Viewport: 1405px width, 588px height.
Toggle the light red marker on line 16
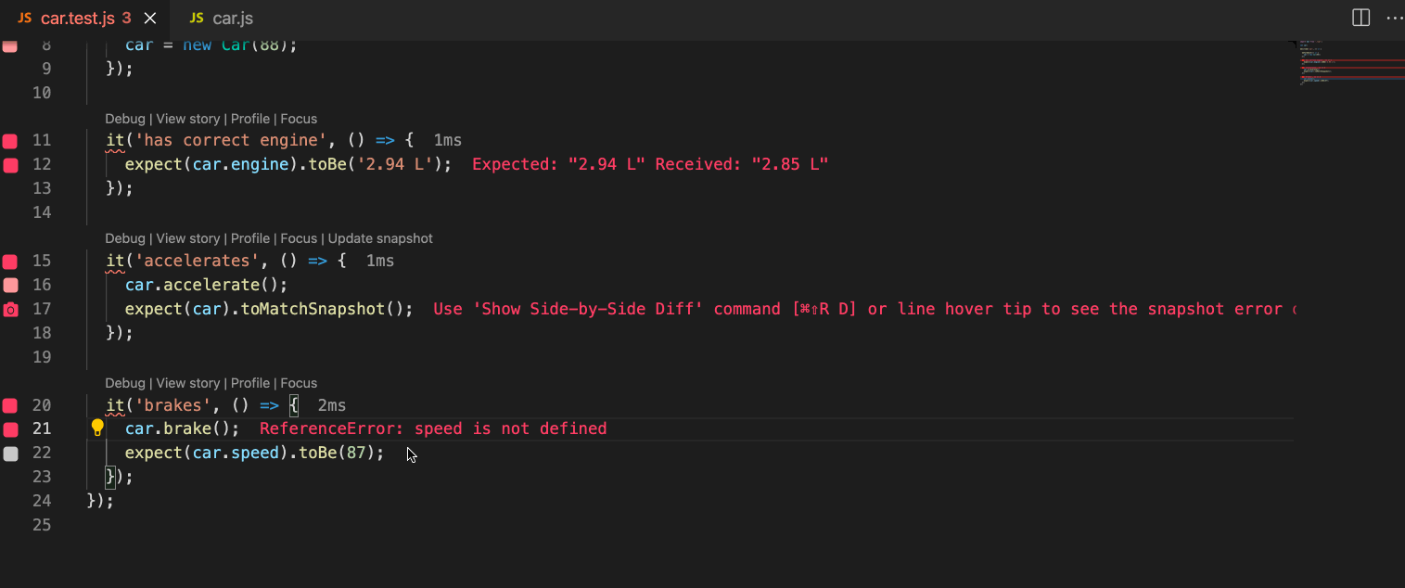pyautogui.click(x=10, y=285)
